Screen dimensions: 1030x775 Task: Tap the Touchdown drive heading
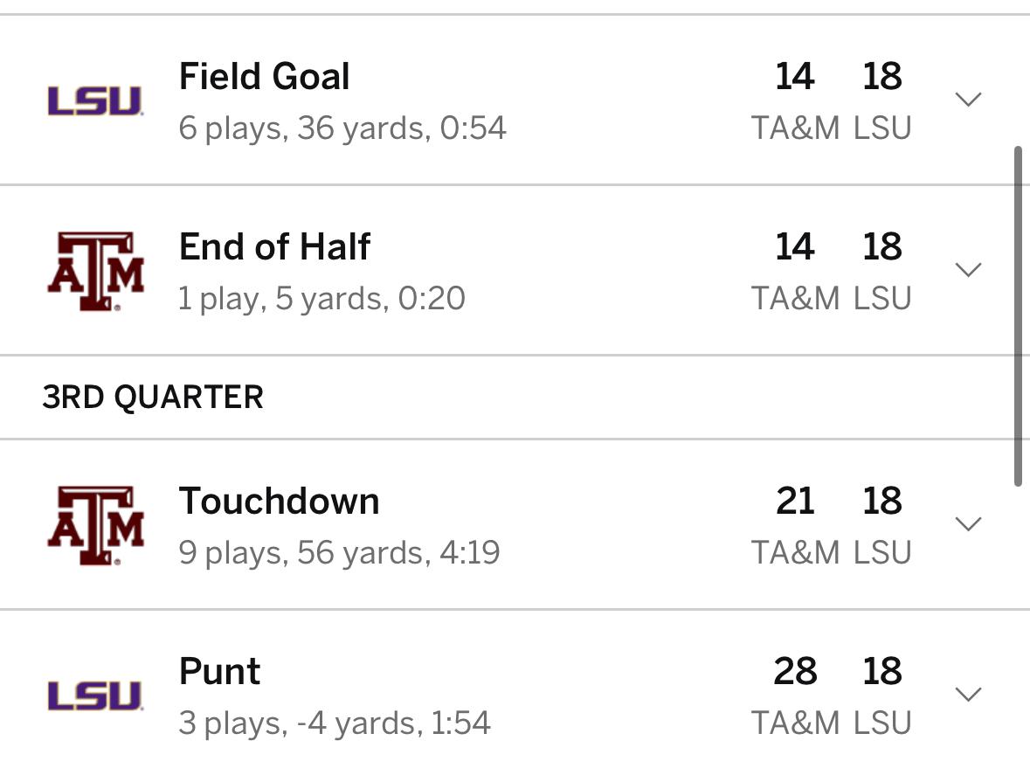pyautogui.click(x=279, y=502)
